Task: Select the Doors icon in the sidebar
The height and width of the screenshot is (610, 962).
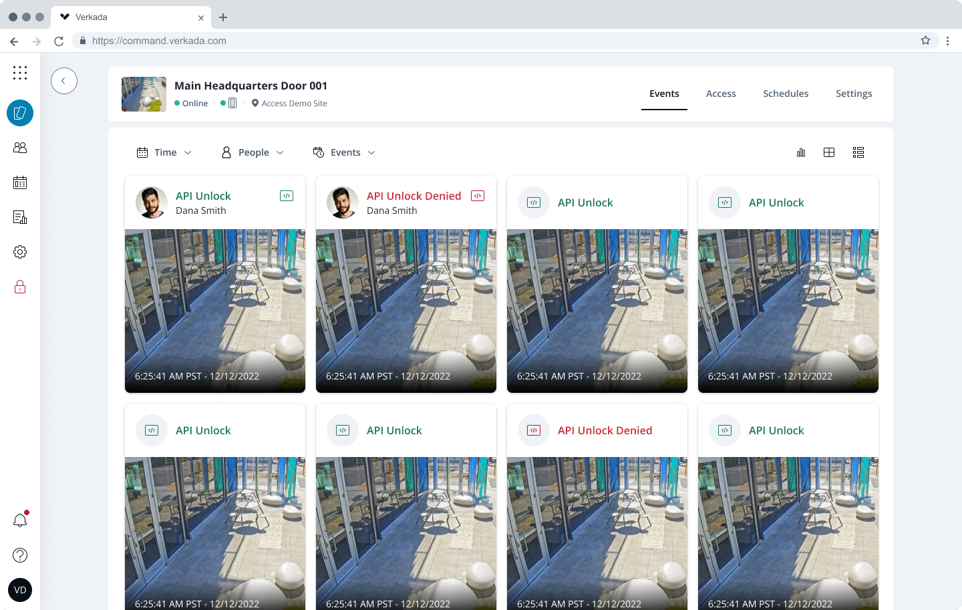Action: pos(20,113)
